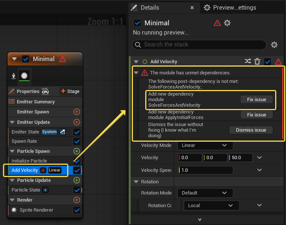This screenshot has width=286, height=225.
Task: Disable Sprite Renderer checkbox
Action: [x=77, y=210]
